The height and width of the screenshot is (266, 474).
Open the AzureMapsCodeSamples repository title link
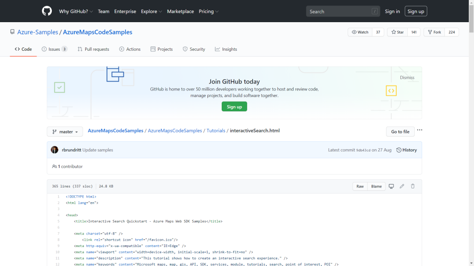97,32
